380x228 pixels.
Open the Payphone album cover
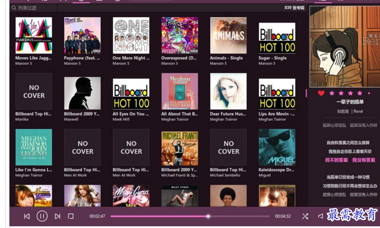[82, 35]
